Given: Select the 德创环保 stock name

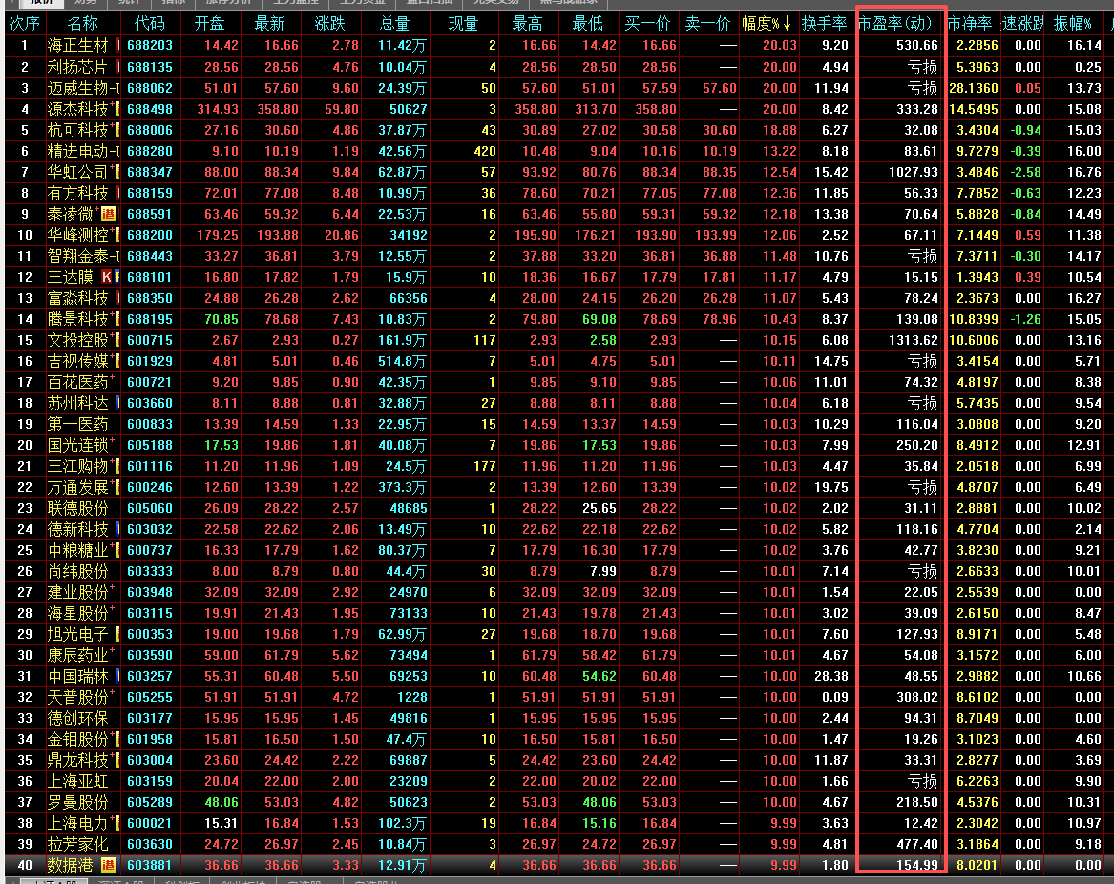Looking at the screenshot, I should tap(78, 718).
